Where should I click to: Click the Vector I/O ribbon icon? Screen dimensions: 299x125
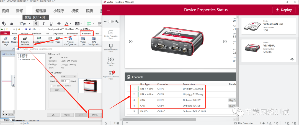tap(83, 40)
